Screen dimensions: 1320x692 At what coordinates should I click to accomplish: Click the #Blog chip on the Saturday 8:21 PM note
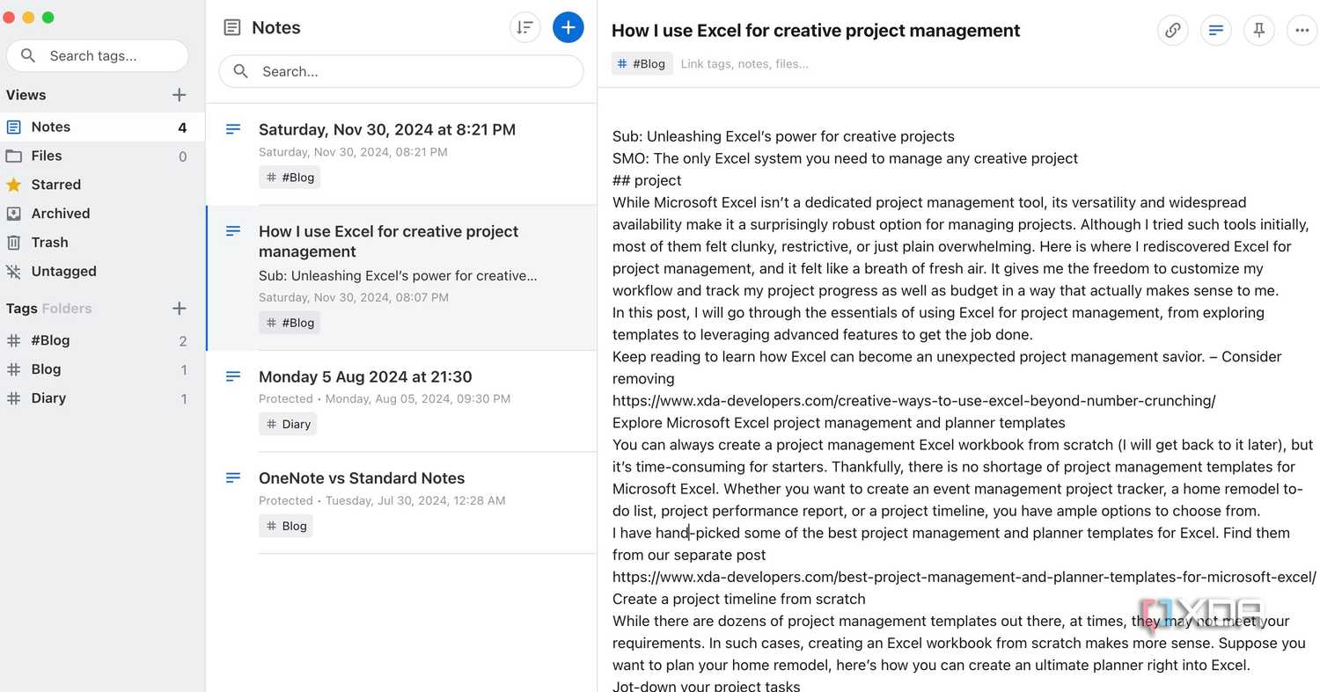click(290, 178)
